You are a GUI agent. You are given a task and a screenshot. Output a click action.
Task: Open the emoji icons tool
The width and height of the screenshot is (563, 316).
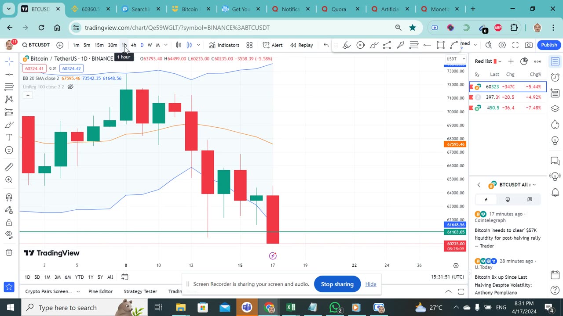9,150
